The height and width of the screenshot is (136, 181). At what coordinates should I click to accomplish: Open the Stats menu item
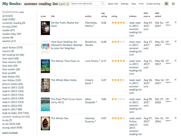tap(134, 4)
